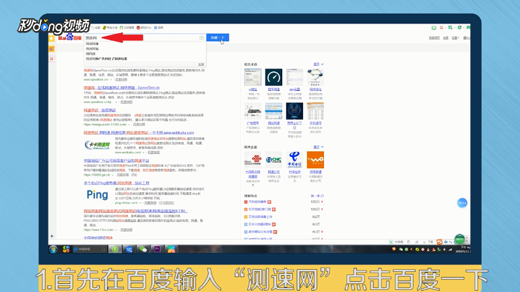Click the volume icon in system tray
520x292 pixels.
pyautogui.click(x=445, y=250)
